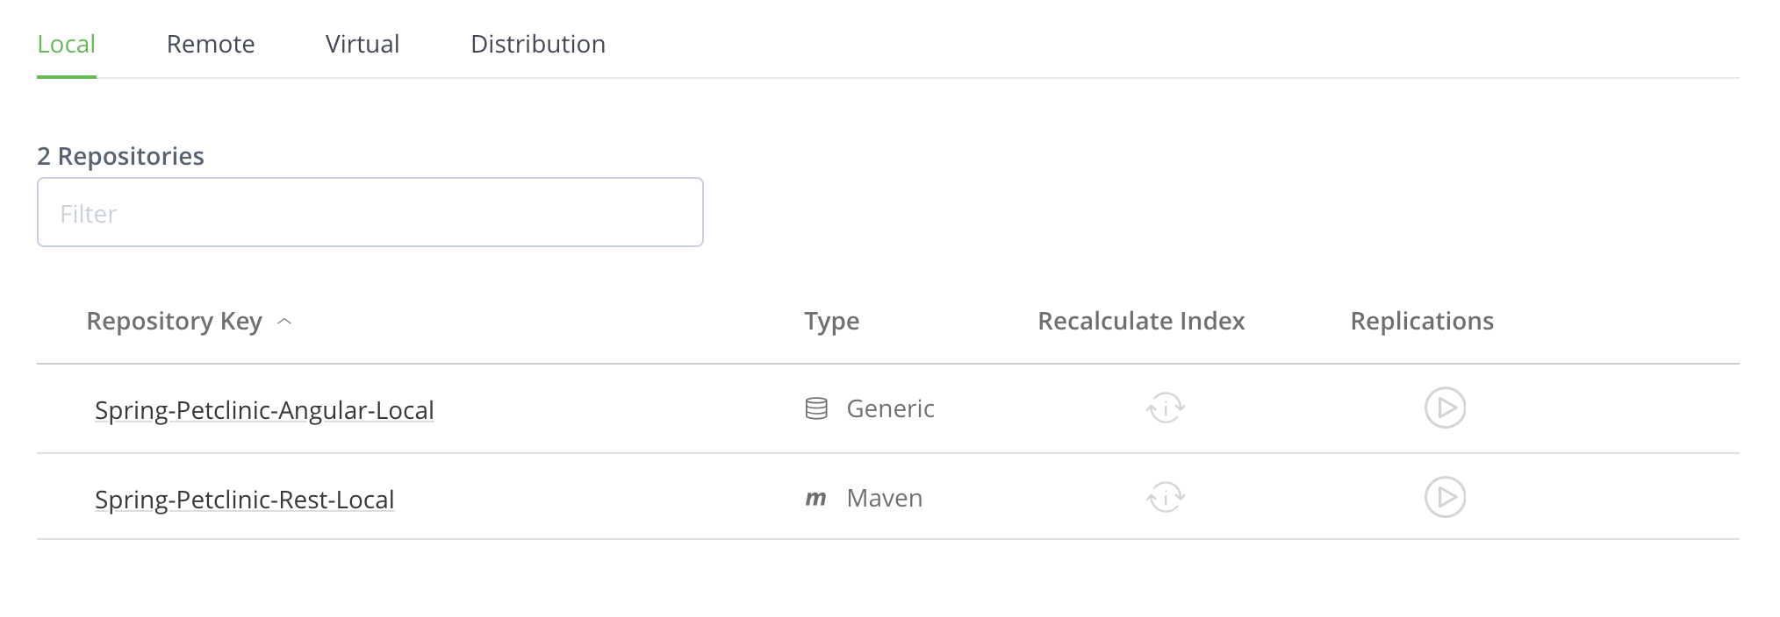Viewport: 1780px width, 617px height.
Task: Open the Spring-Petclinic-Rest-Local repository link
Action: (244, 500)
